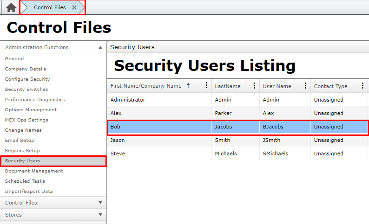Select the Steve Michaels user row
This screenshot has width=369, height=224.
186,154
